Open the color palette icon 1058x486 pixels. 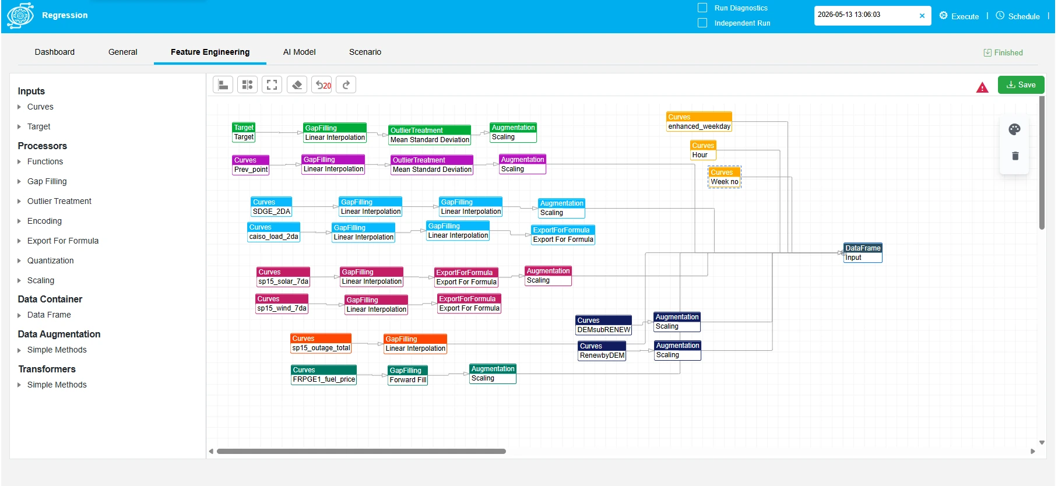tap(1015, 129)
